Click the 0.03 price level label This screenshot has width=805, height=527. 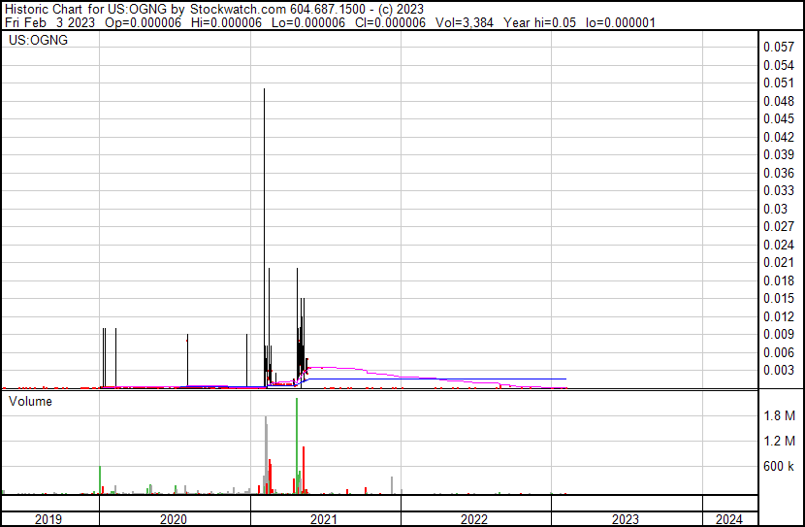coord(775,209)
